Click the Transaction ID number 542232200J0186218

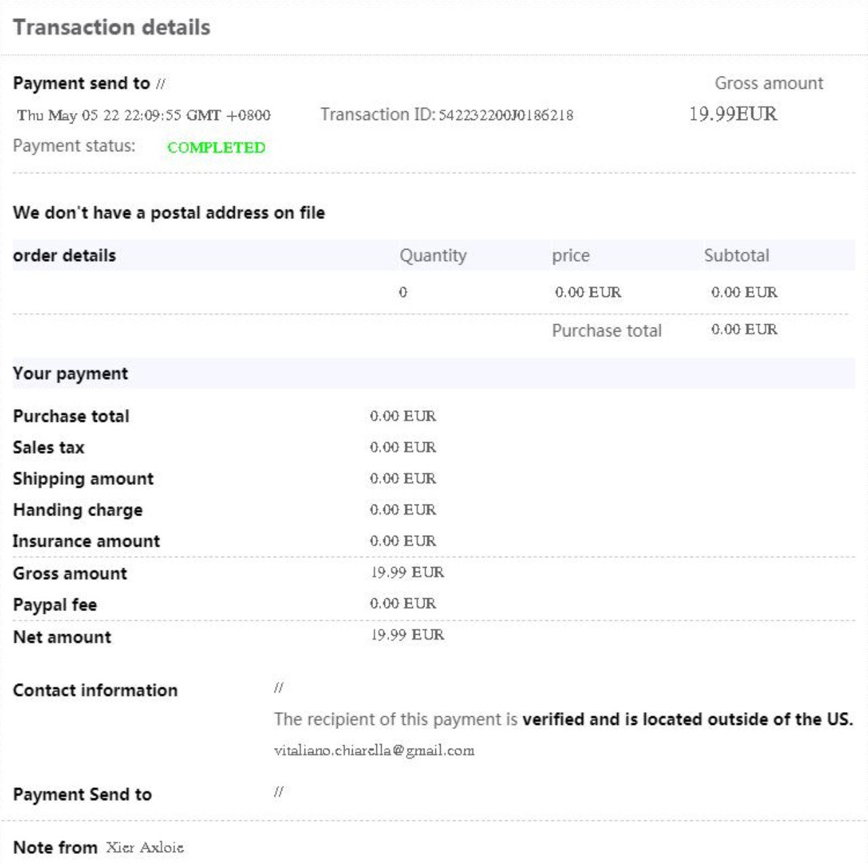pyautogui.click(x=506, y=115)
